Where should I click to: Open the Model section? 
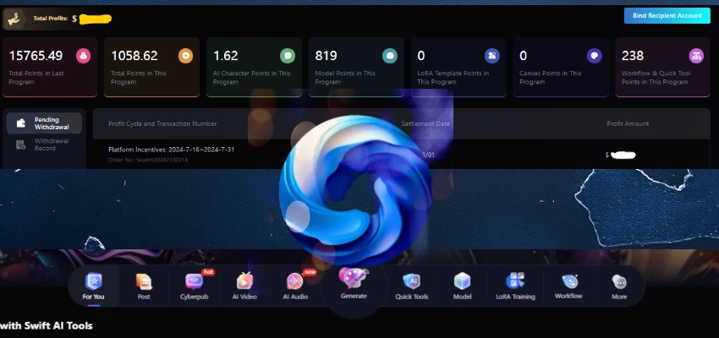coord(462,286)
